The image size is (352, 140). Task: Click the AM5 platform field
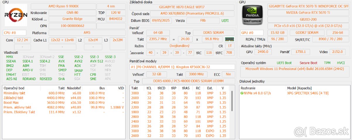tap(87, 33)
